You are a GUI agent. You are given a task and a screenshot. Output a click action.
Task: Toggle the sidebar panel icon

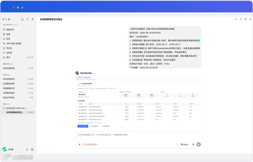tap(22, 19)
